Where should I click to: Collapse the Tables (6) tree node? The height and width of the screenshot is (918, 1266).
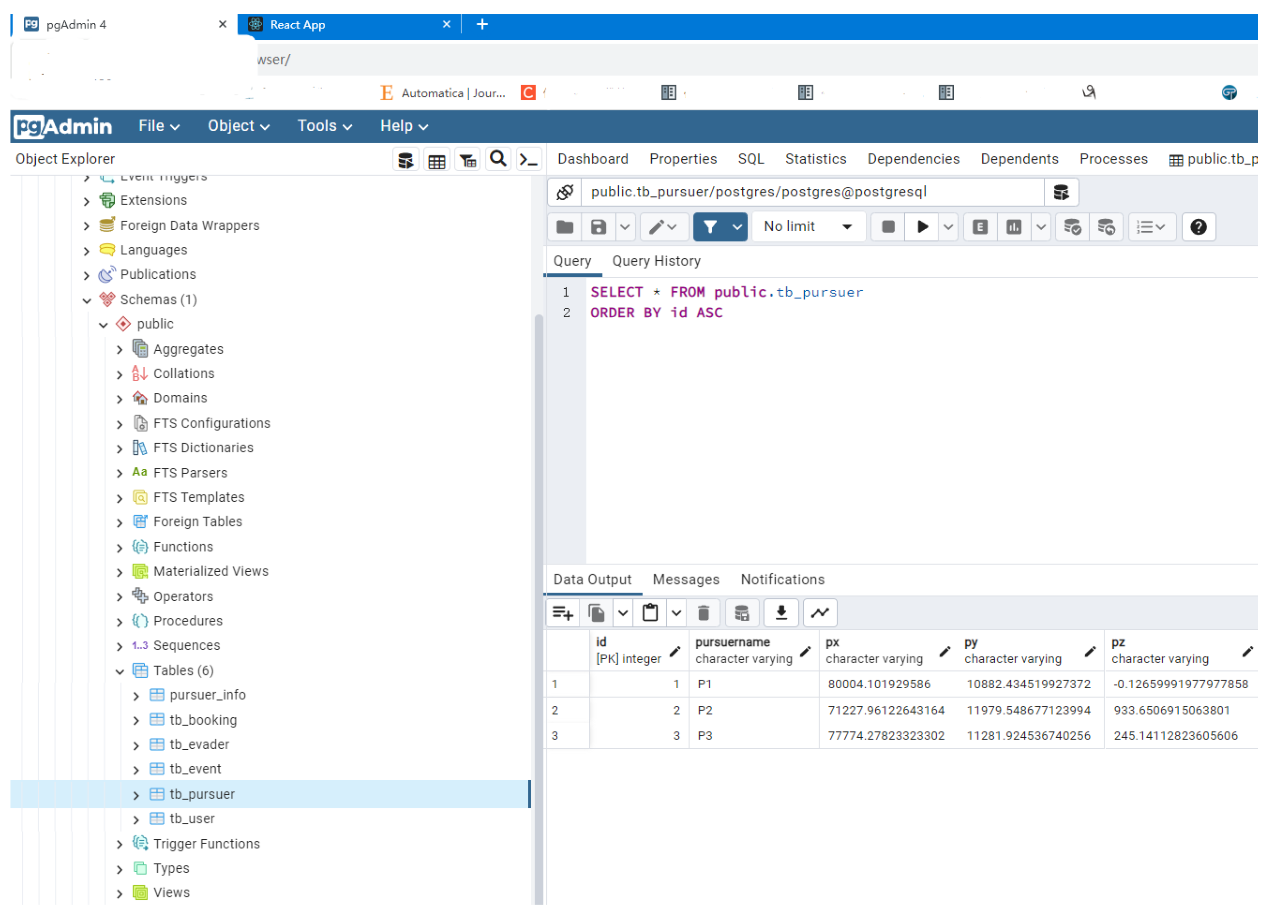coord(119,672)
